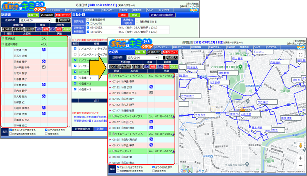This screenshot has width=307, height=176.
Task: Toggle the 16:00送り checkbox
Action: (88, 32)
